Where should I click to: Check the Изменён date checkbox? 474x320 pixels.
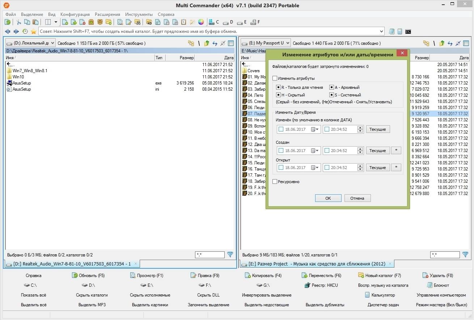[x=281, y=129]
